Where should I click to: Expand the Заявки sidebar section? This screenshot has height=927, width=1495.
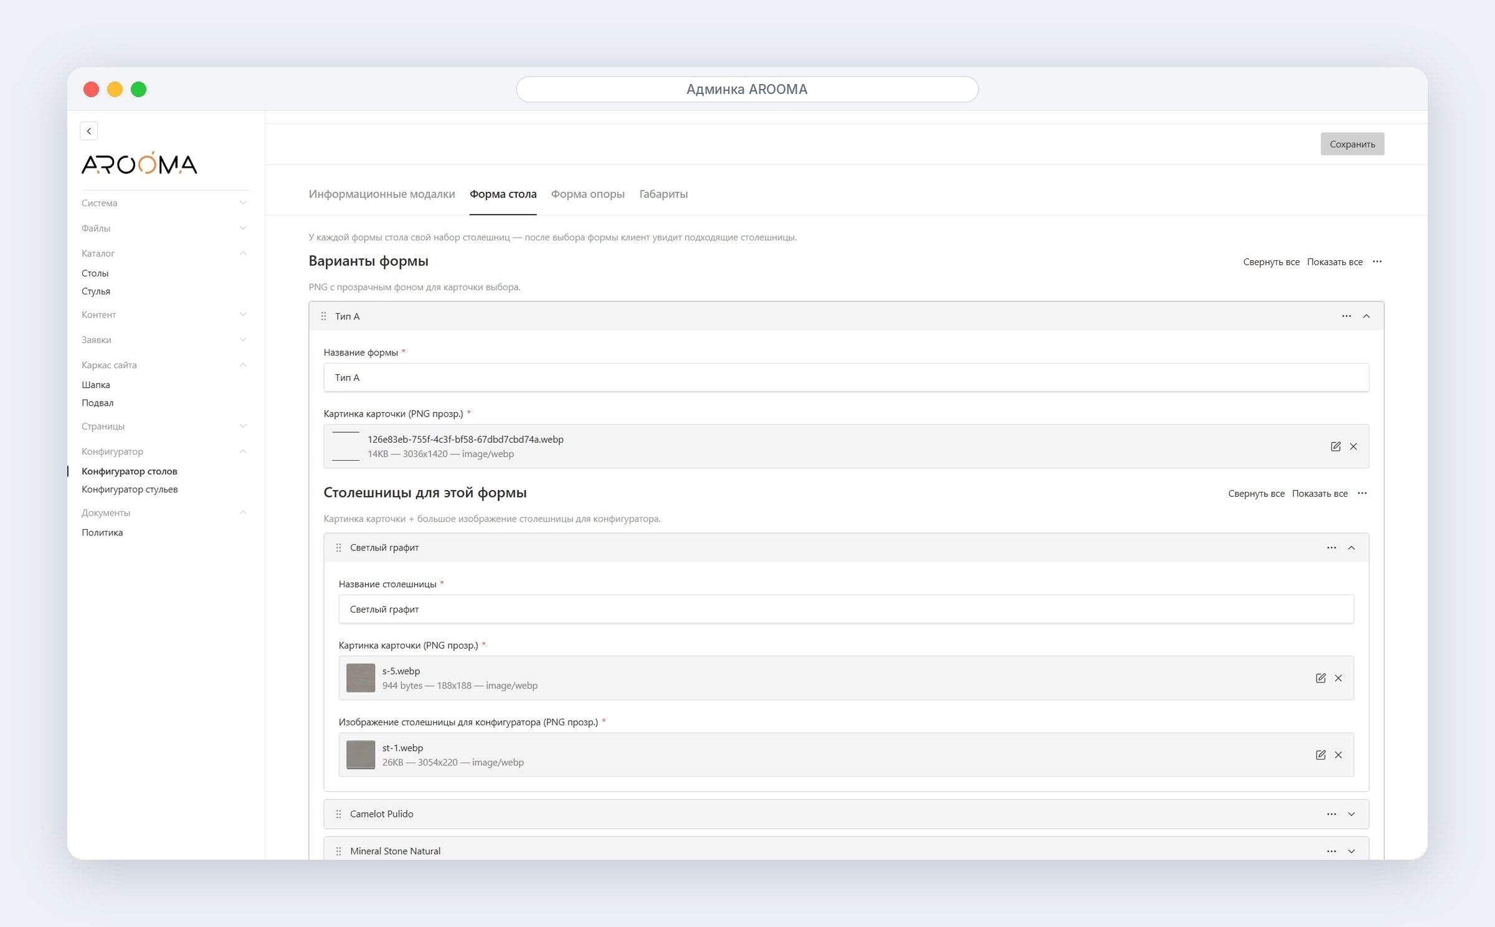[164, 340]
